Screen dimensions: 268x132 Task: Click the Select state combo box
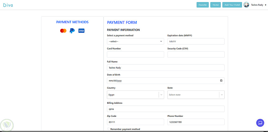point(196,95)
